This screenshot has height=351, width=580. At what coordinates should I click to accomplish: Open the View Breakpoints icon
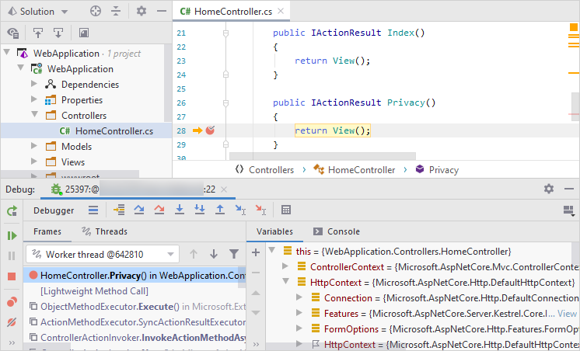pyautogui.click(x=12, y=301)
